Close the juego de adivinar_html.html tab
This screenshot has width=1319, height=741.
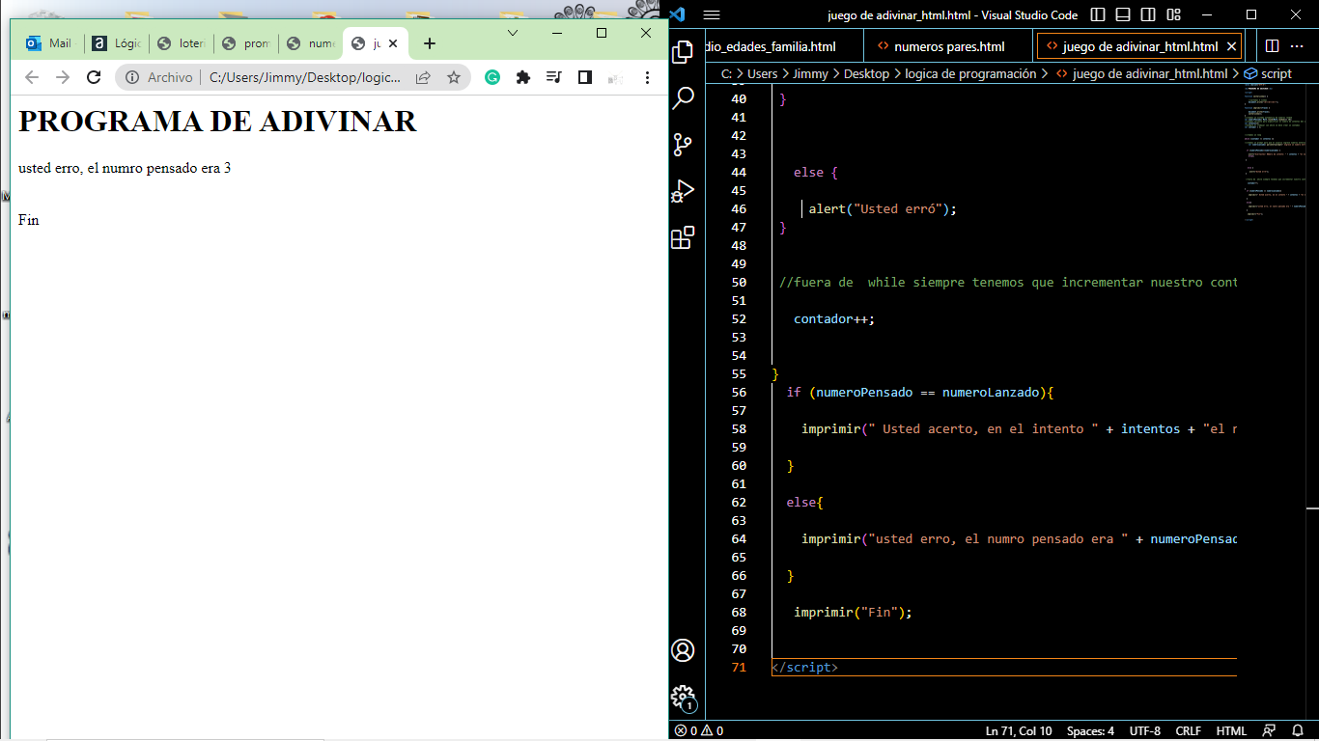[1231, 46]
